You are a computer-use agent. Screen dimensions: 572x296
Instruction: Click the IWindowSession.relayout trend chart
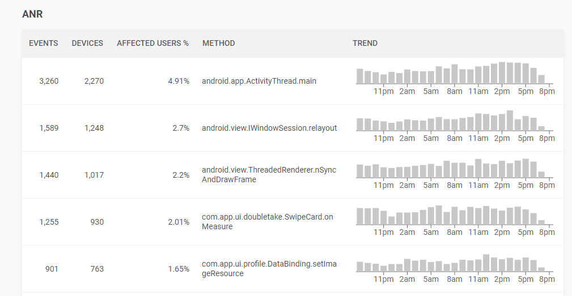click(x=455, y=126)
